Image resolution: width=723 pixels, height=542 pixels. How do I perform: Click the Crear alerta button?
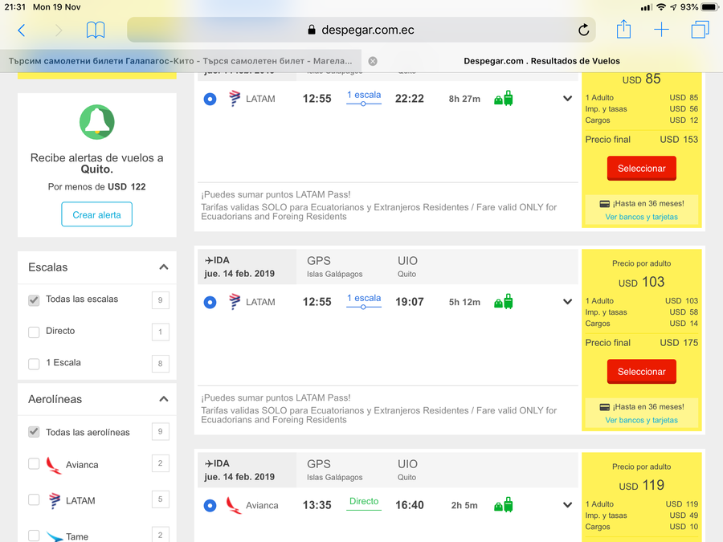[x=97, y=214]
